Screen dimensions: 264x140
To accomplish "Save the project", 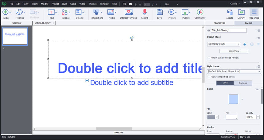I will [160, 12].
